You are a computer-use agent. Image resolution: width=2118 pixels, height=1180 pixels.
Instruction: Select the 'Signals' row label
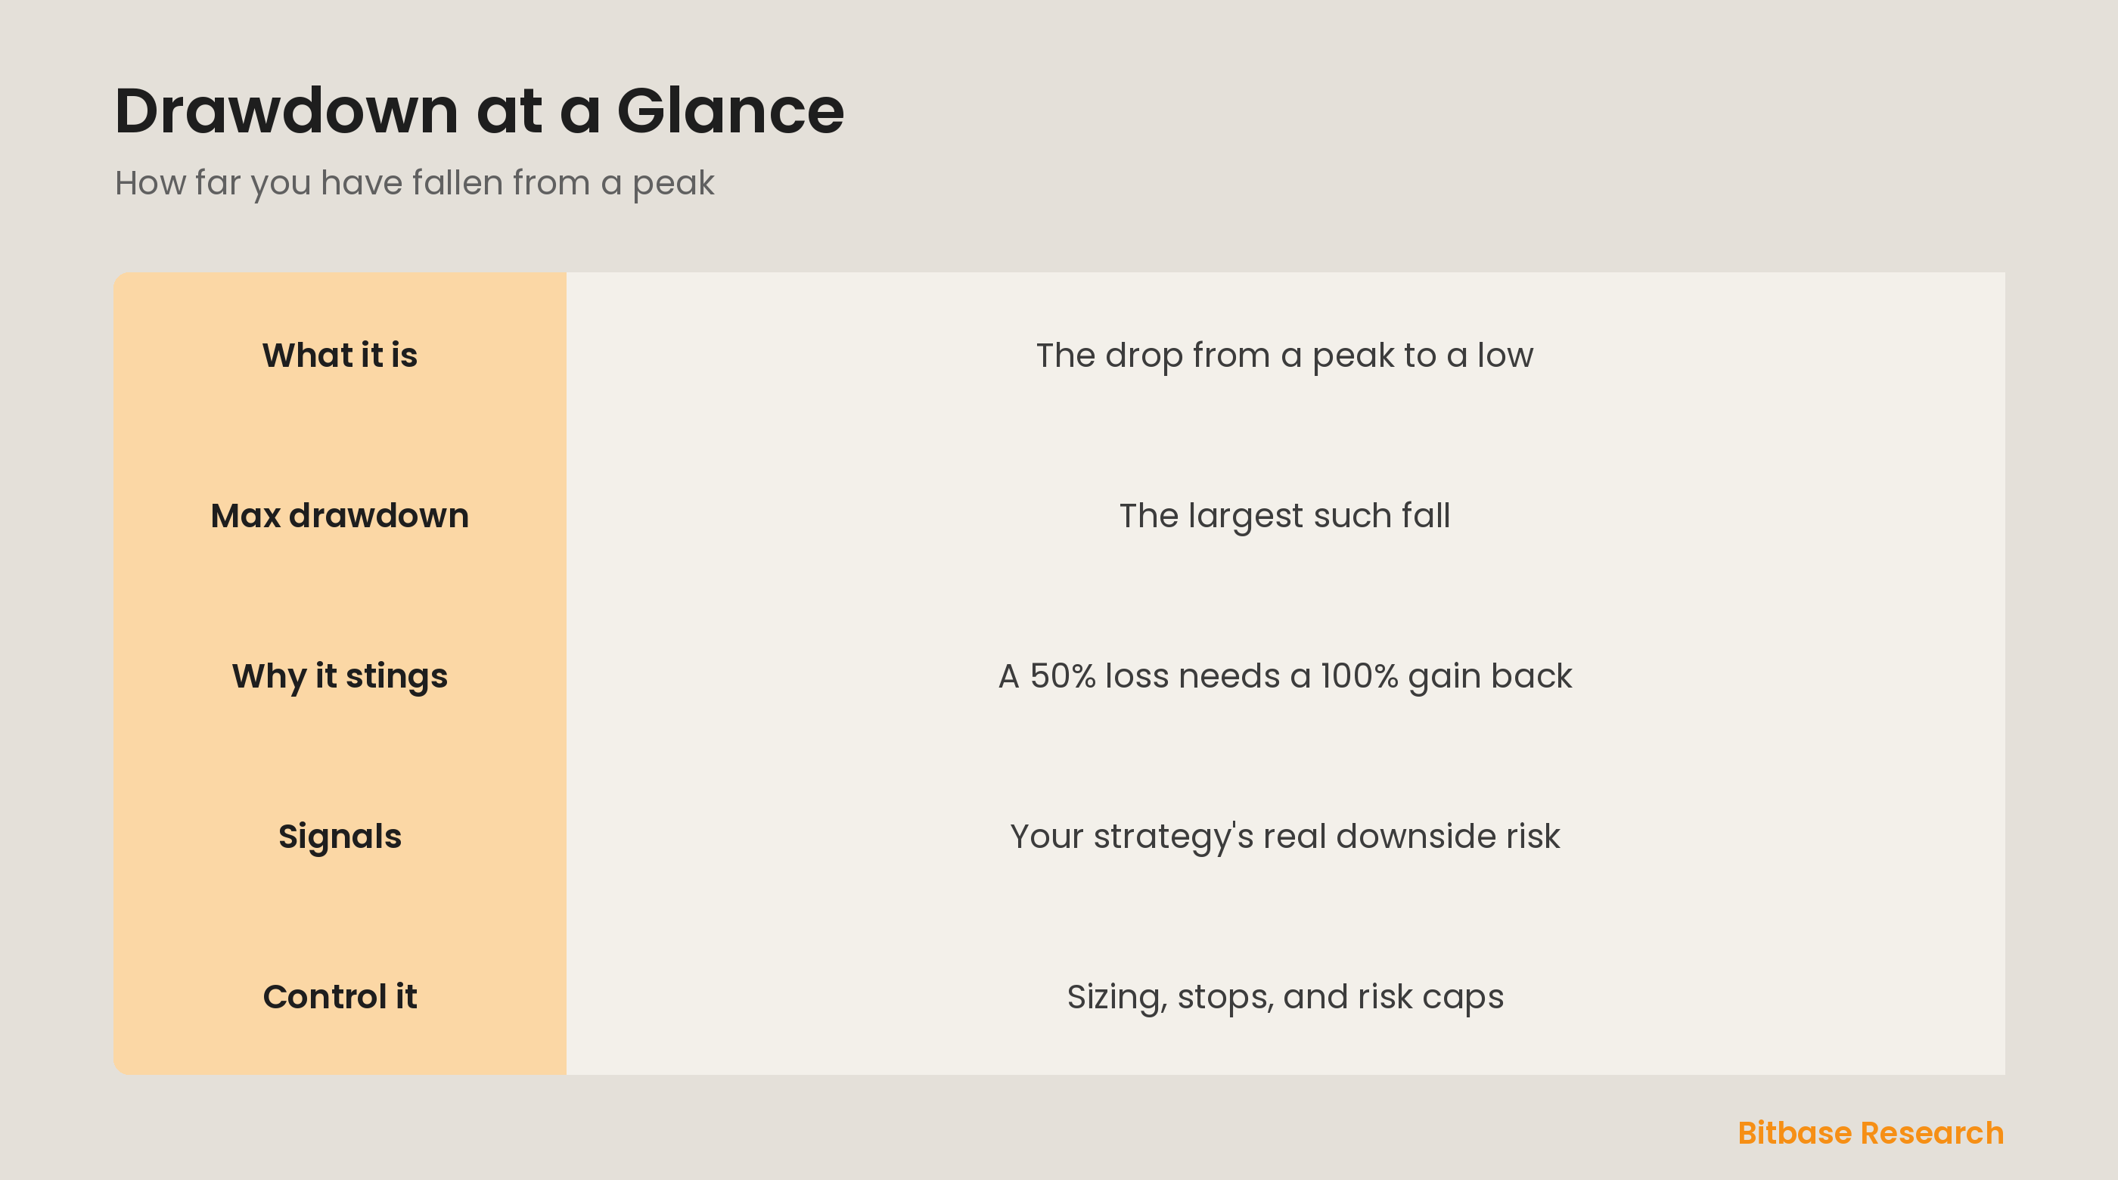pyautogui.click(x=340, y=837)
